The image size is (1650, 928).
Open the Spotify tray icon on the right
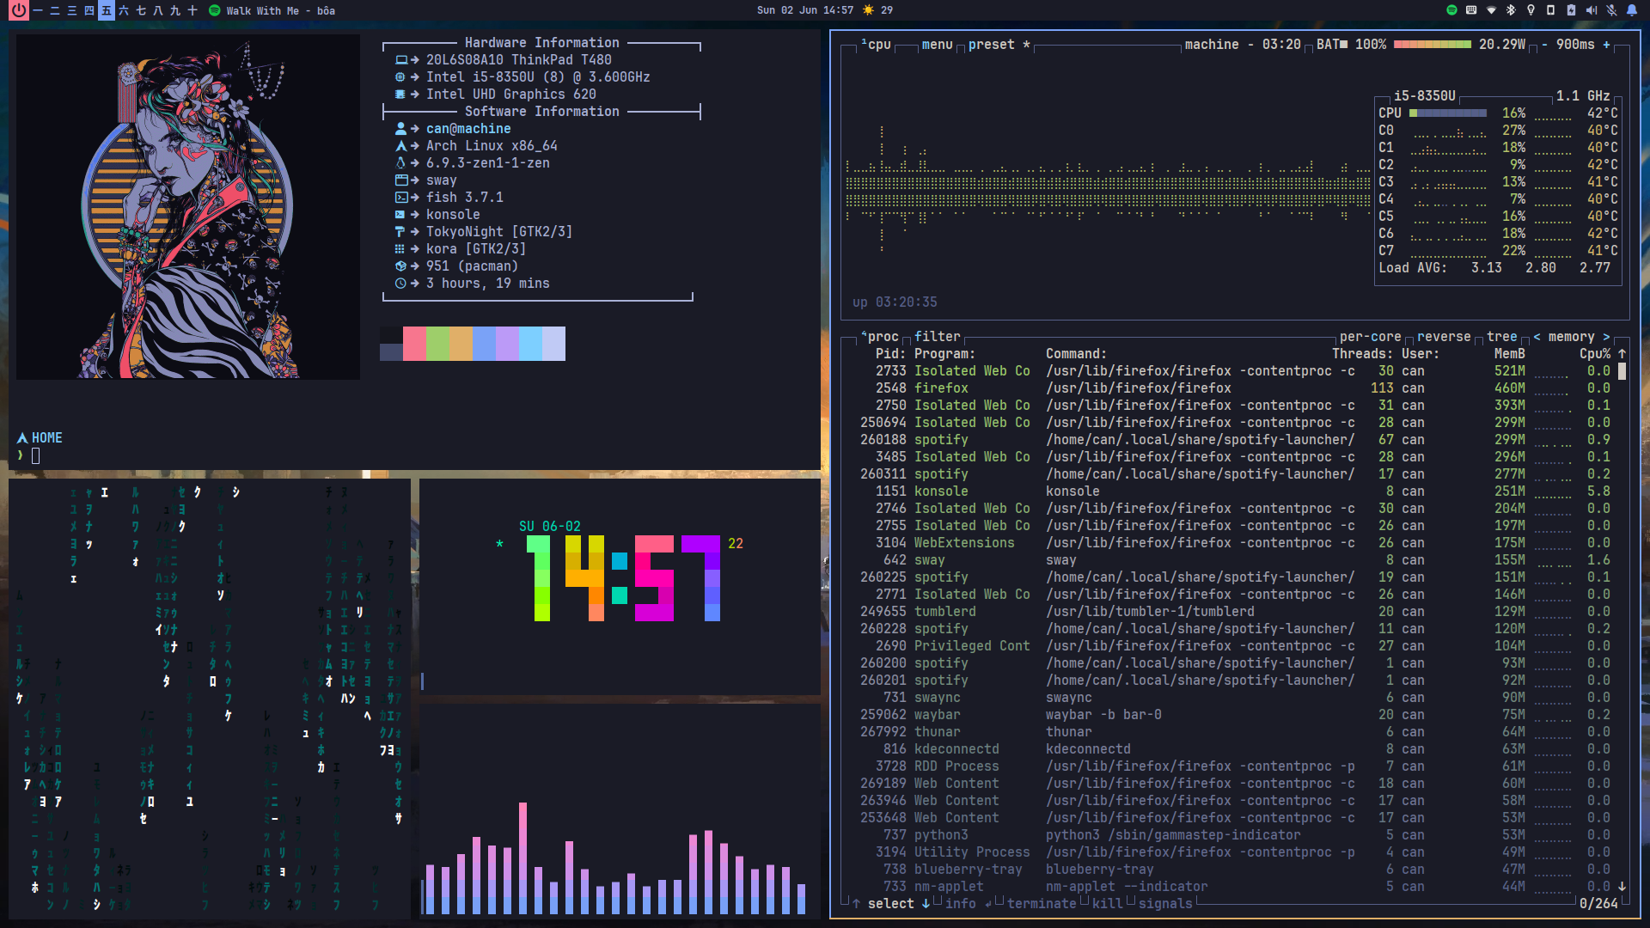tap(1451, 10)
